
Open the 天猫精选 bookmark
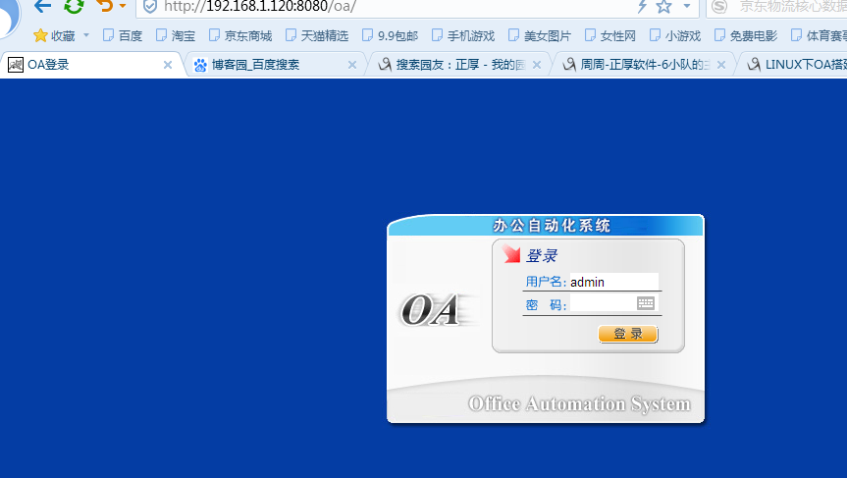tap(317, 35)
